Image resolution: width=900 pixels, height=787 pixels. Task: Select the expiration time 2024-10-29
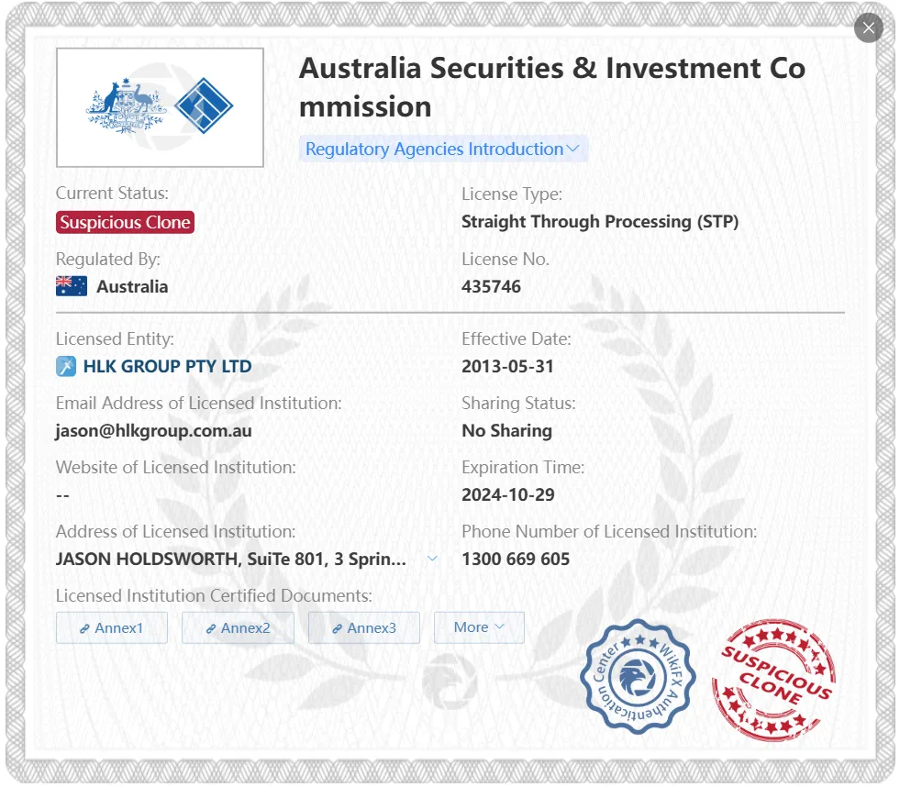[x=508, y=494]
